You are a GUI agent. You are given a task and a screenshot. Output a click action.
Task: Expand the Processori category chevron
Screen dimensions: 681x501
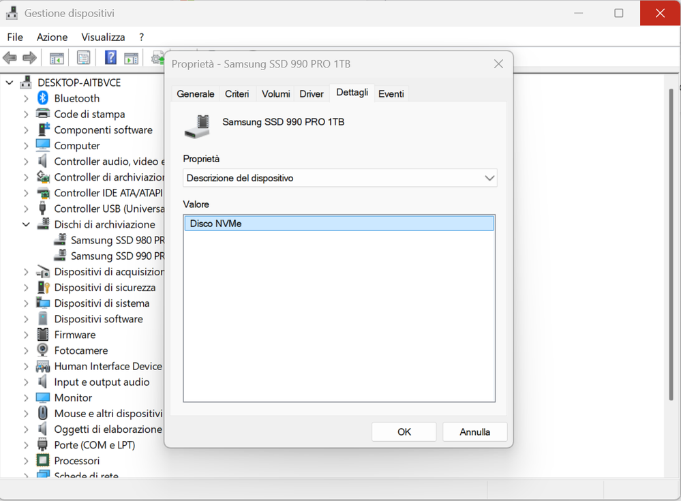26,461
